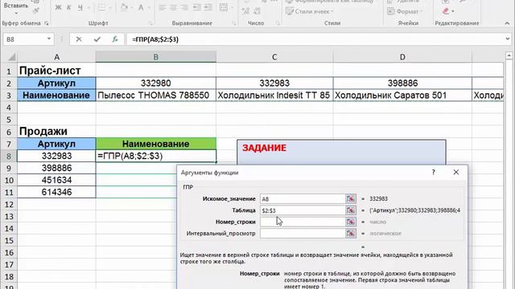
Task: Cancel formula entry with X icon
Action: click(79, 39)
